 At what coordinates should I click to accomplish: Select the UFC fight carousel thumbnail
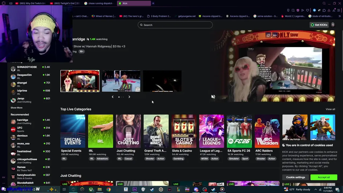click(121, 81)
